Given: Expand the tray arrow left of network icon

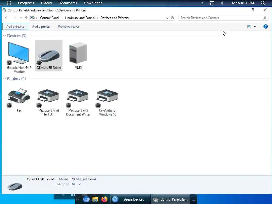Looking at the screenshot, I should (x=202, y=3).
